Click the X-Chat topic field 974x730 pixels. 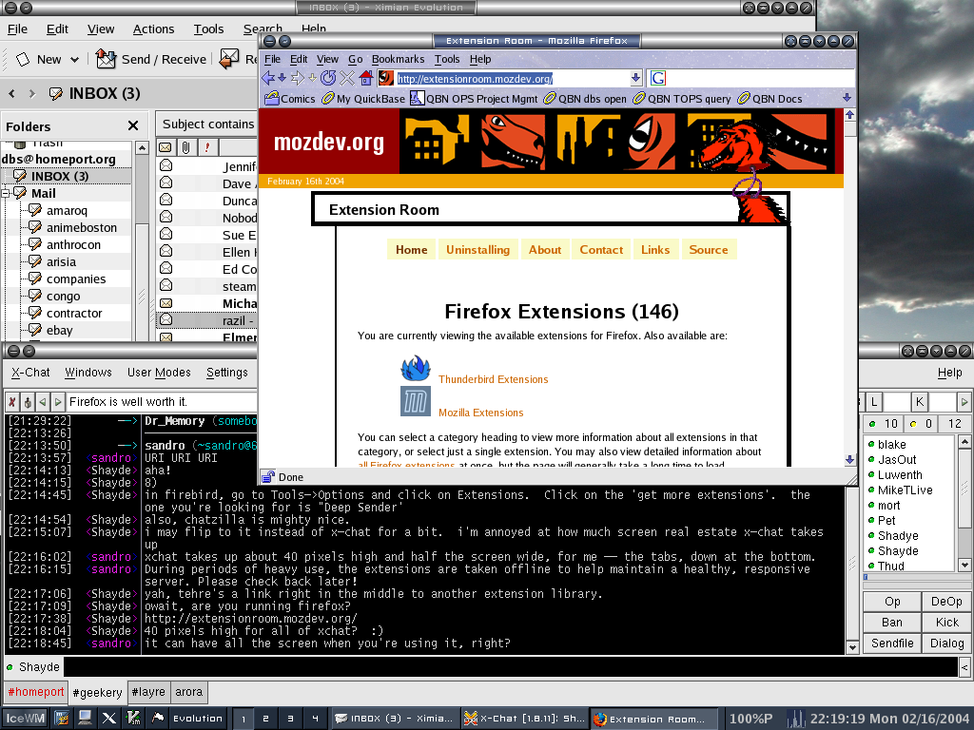163,402
